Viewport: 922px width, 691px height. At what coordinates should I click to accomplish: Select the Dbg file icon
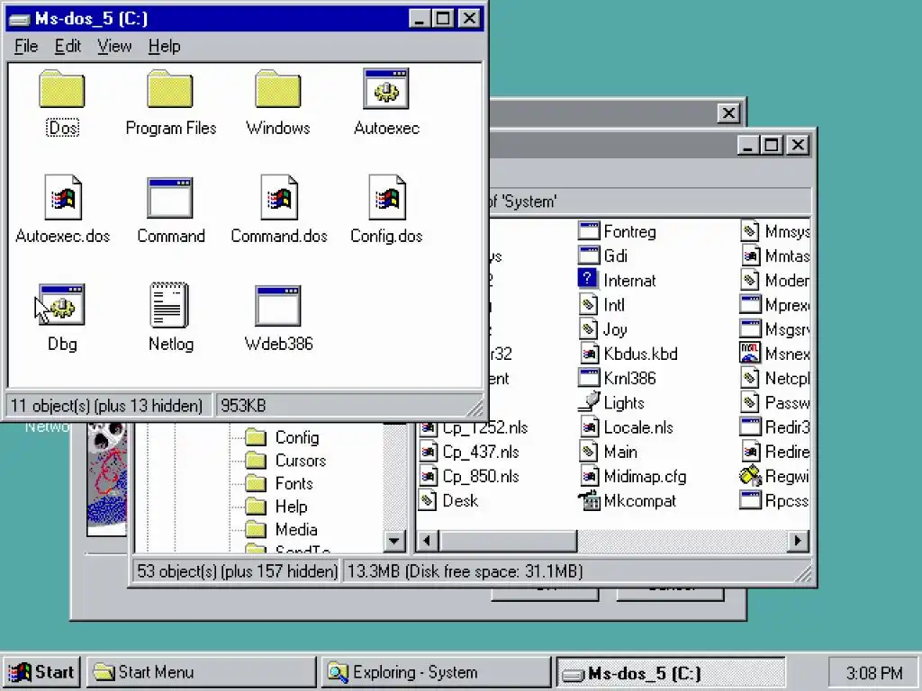pos(62,305)
